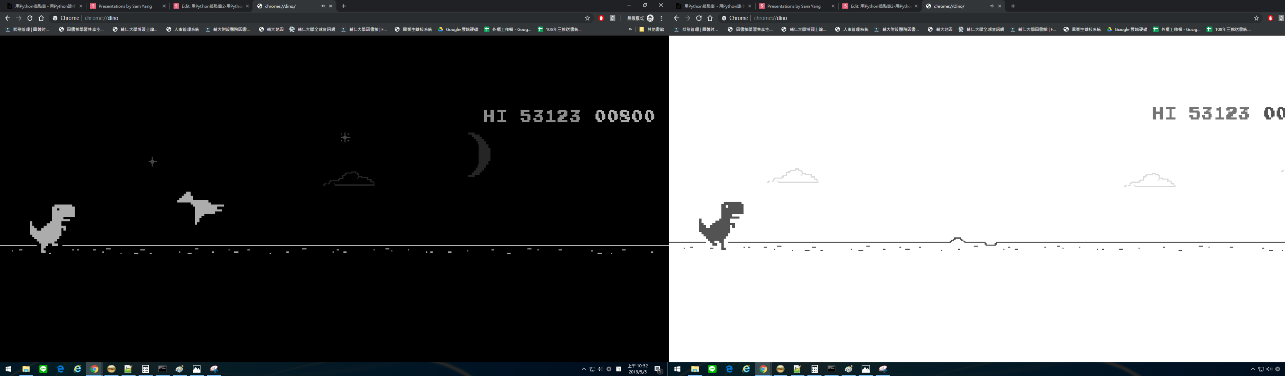Bookmark this page in daytime dino window
This screenshot has height=376, width=1285.
[1256, 18]
